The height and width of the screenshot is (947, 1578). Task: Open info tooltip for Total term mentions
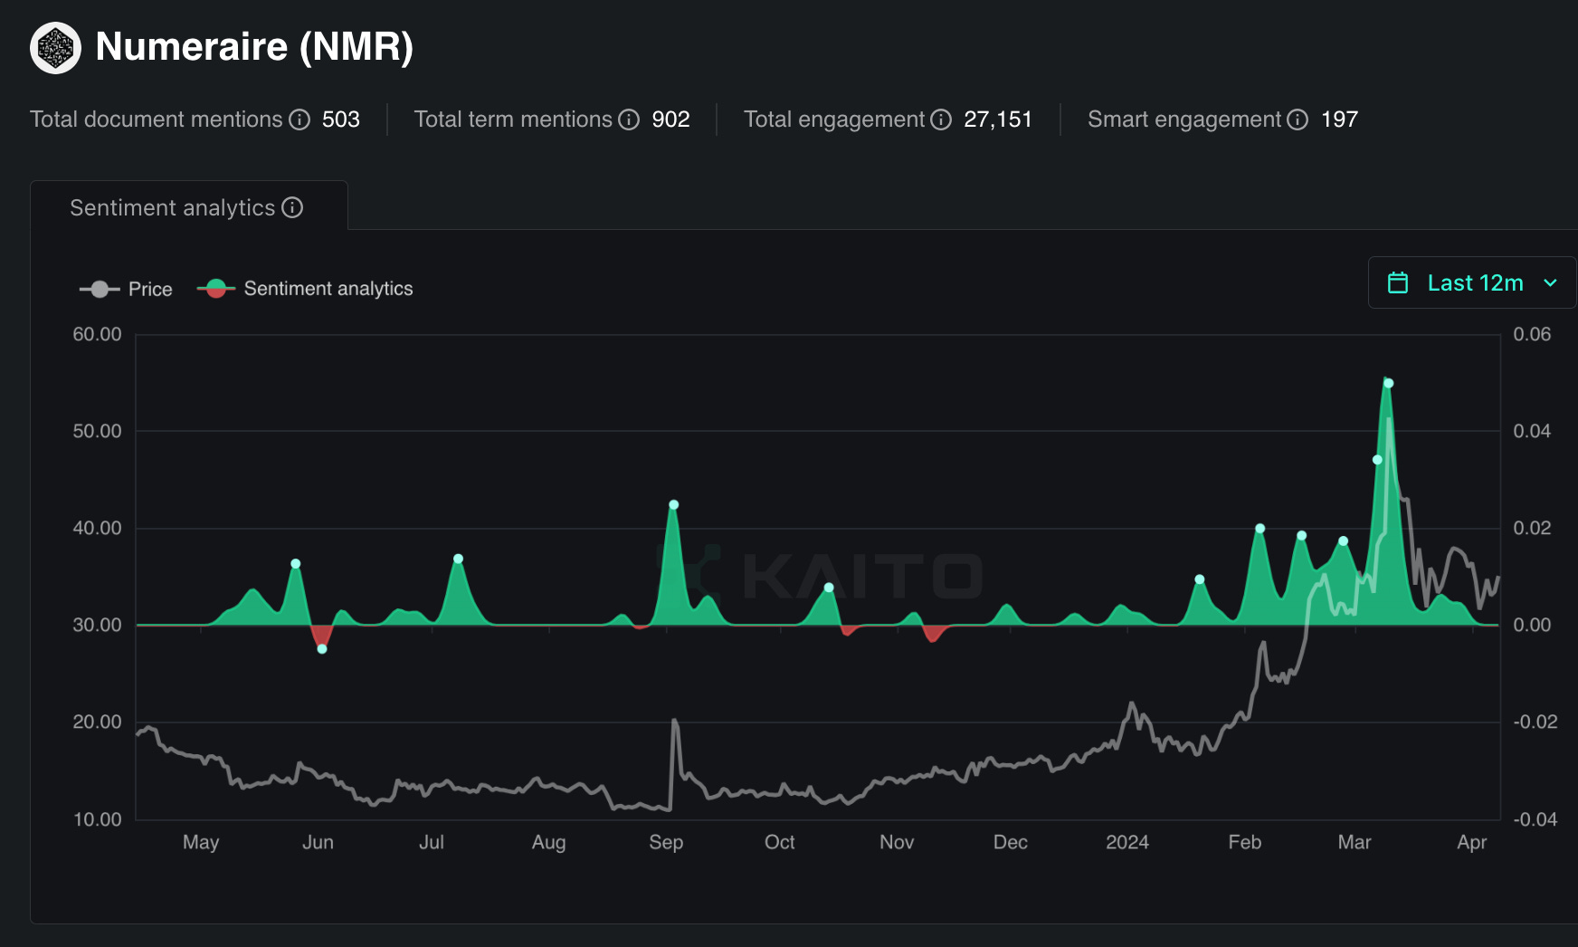click(x=629, y=120)
